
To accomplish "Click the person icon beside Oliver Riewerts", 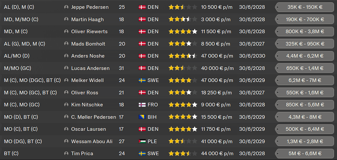I will (x=66, y=31).
